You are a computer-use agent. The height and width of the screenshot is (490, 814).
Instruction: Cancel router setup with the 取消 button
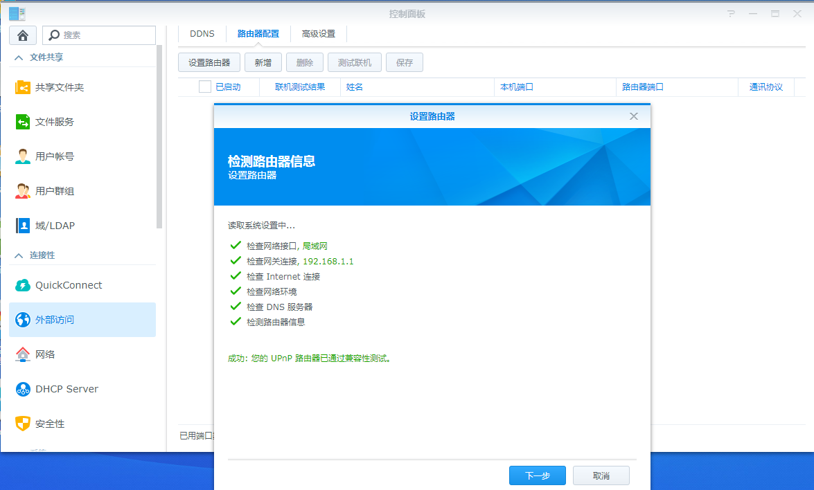pos(600,475)
